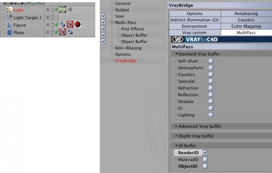Enable the Refraction buffer checkbox
The image size is (272, 173).
[211, 88]
